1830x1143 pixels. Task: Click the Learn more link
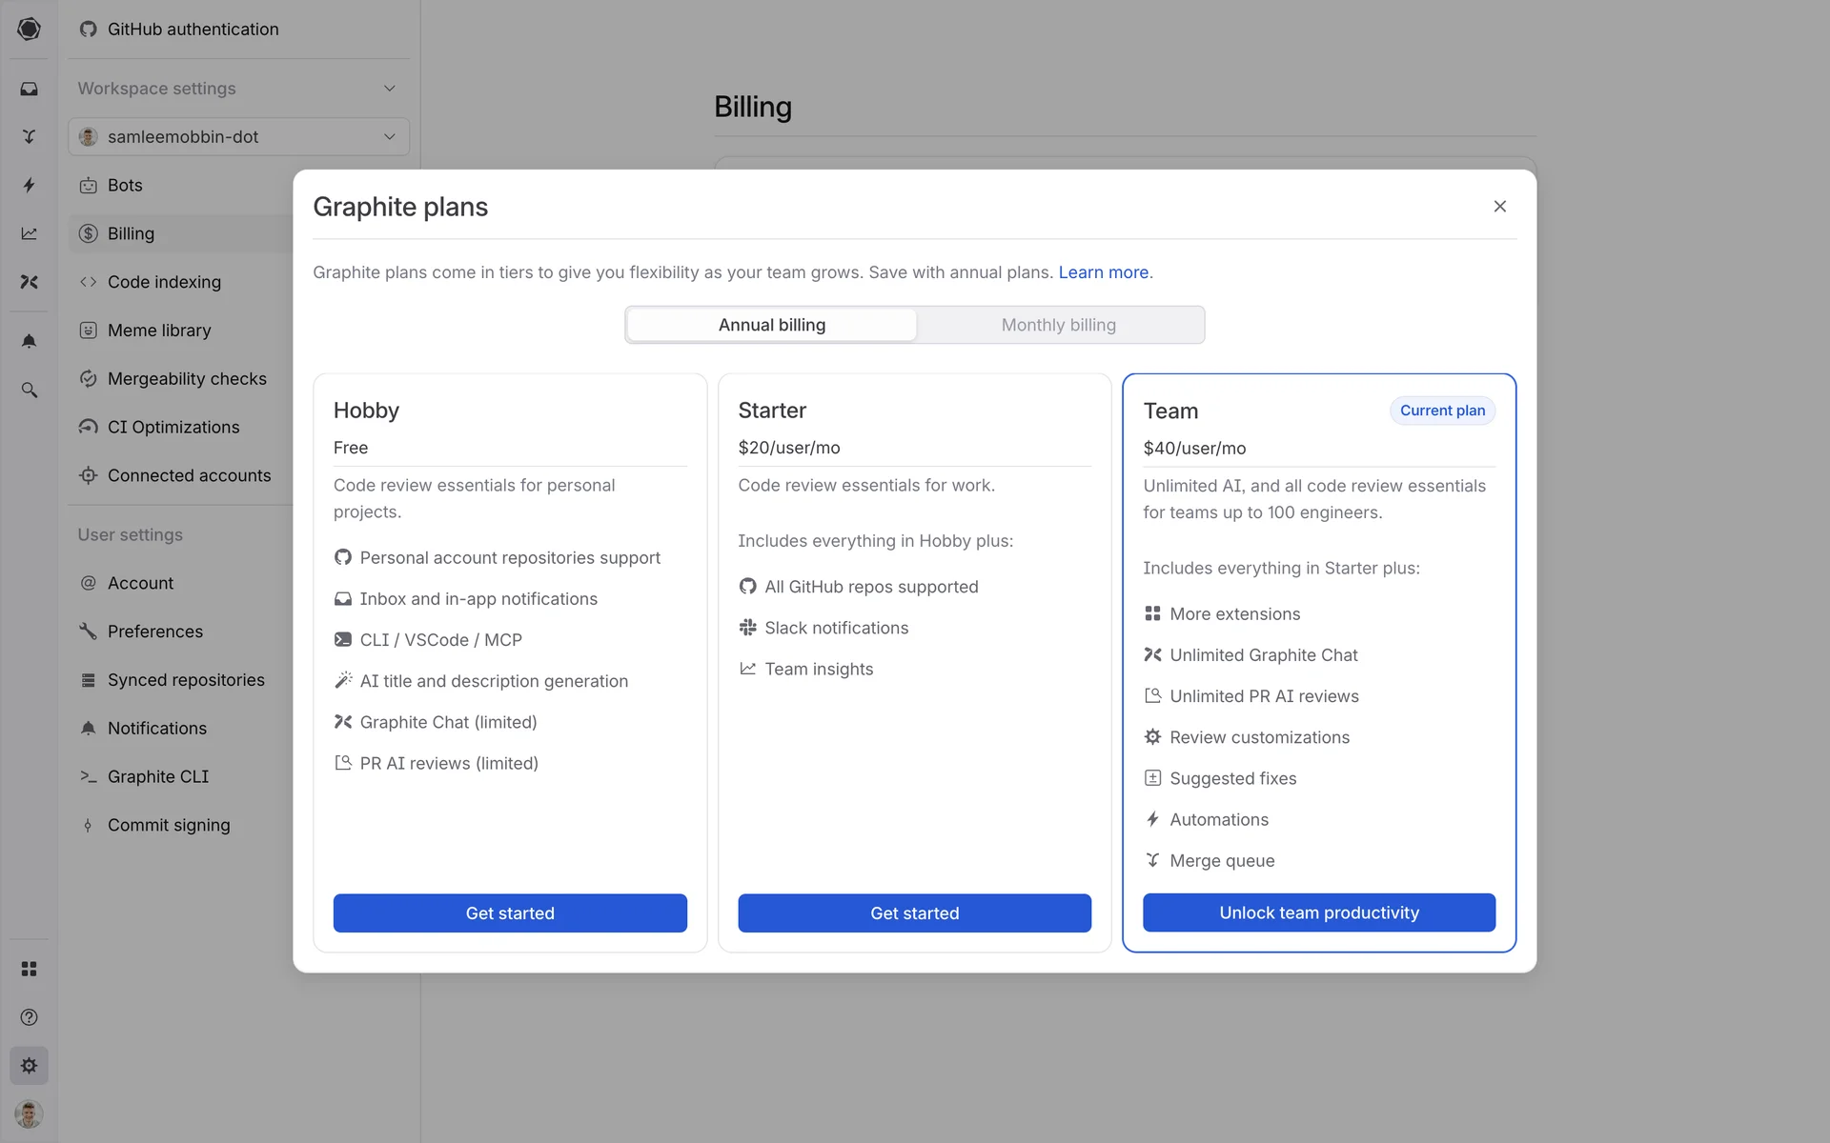1103,272
